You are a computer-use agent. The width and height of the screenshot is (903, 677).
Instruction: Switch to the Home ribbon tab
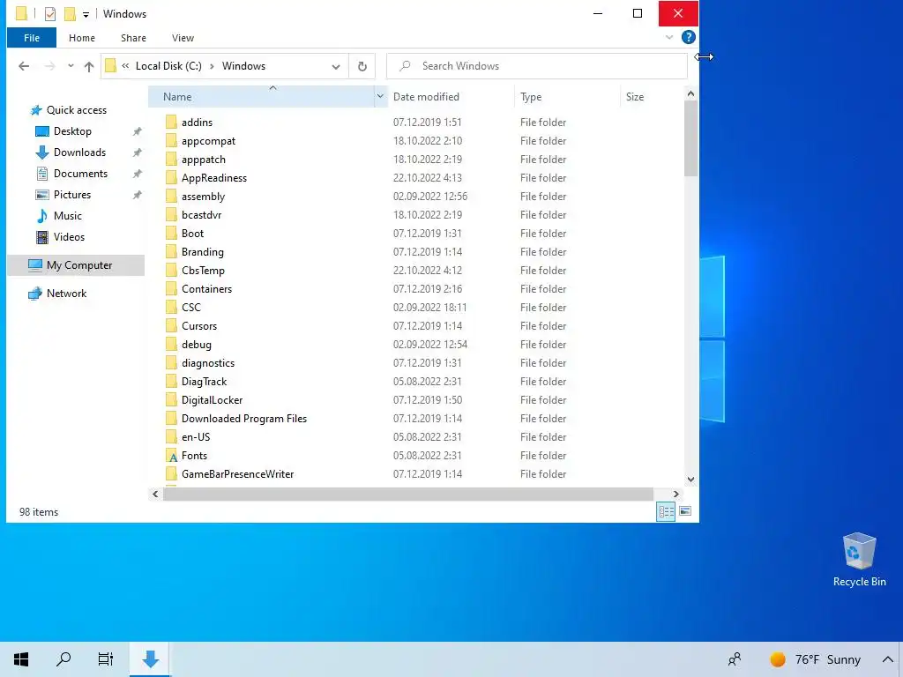click(x=82, y=38)
